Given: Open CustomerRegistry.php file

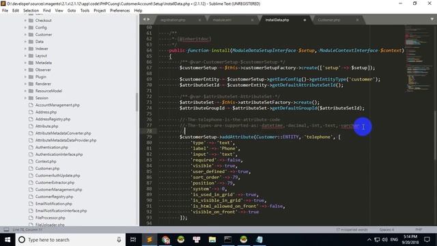Looking at the screenshot, I should click(54, 197).
